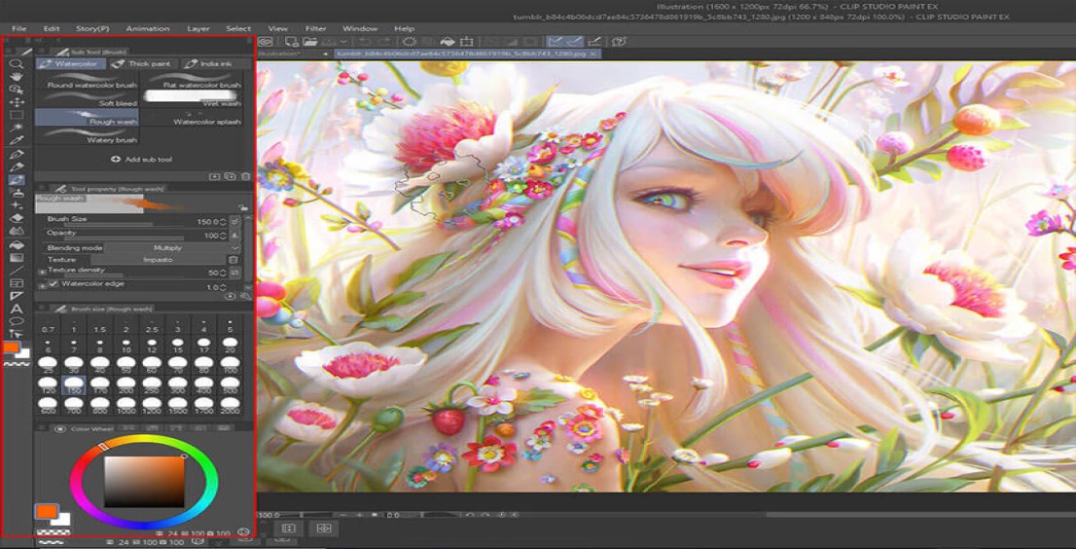1076x549 pixels.
Task: Click the Impasto texture button
Action: pos(158,259)
